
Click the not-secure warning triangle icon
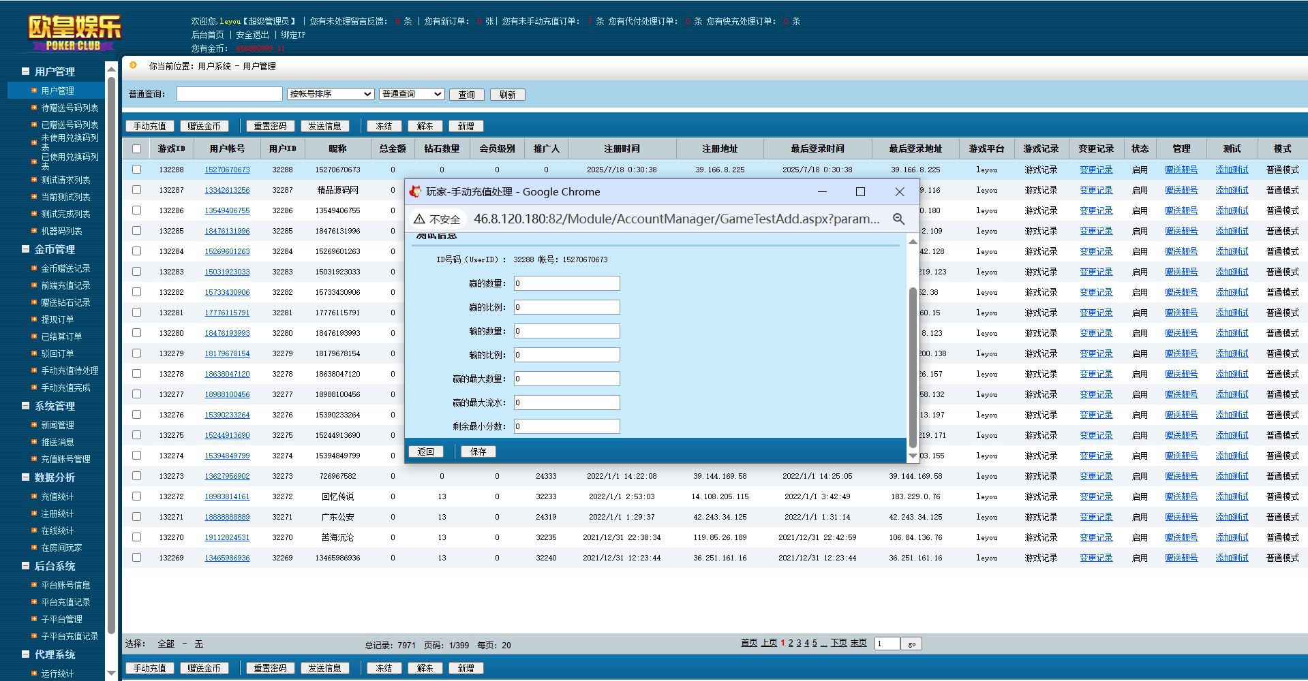(x=419, y=219)
